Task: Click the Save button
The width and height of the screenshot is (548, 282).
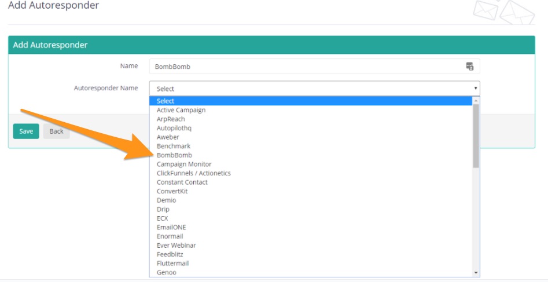Action: [x=26, y=131]
